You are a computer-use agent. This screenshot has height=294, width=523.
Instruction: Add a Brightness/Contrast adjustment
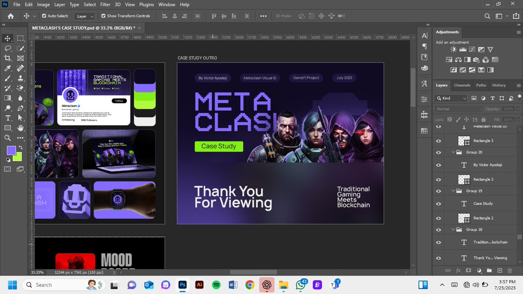(453, 50)
